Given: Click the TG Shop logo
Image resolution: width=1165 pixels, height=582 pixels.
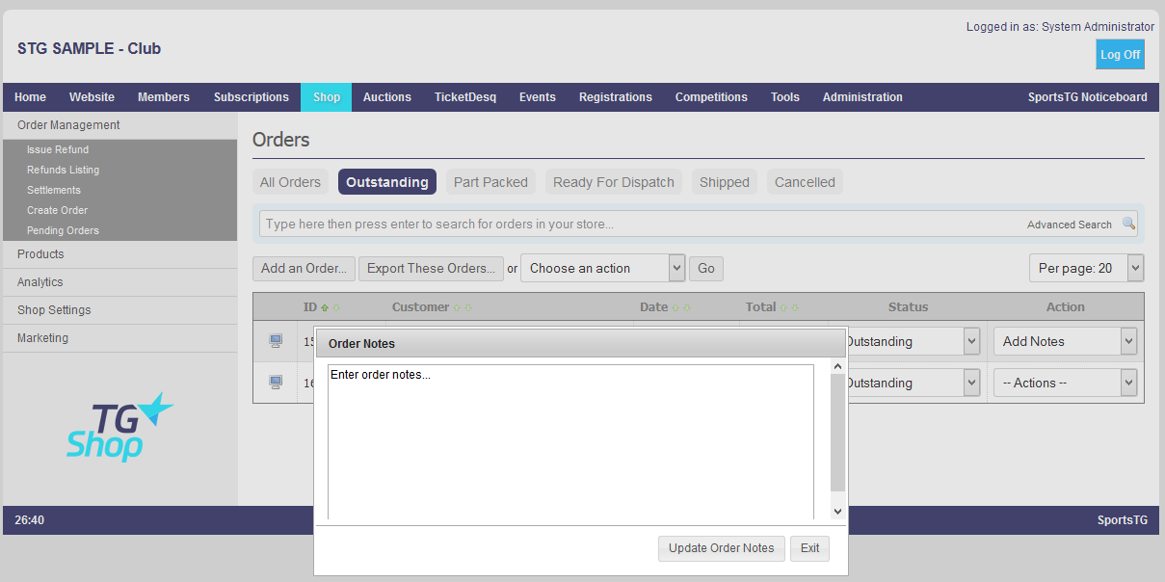Looking at the screenshot, I should tap(120, 427).
